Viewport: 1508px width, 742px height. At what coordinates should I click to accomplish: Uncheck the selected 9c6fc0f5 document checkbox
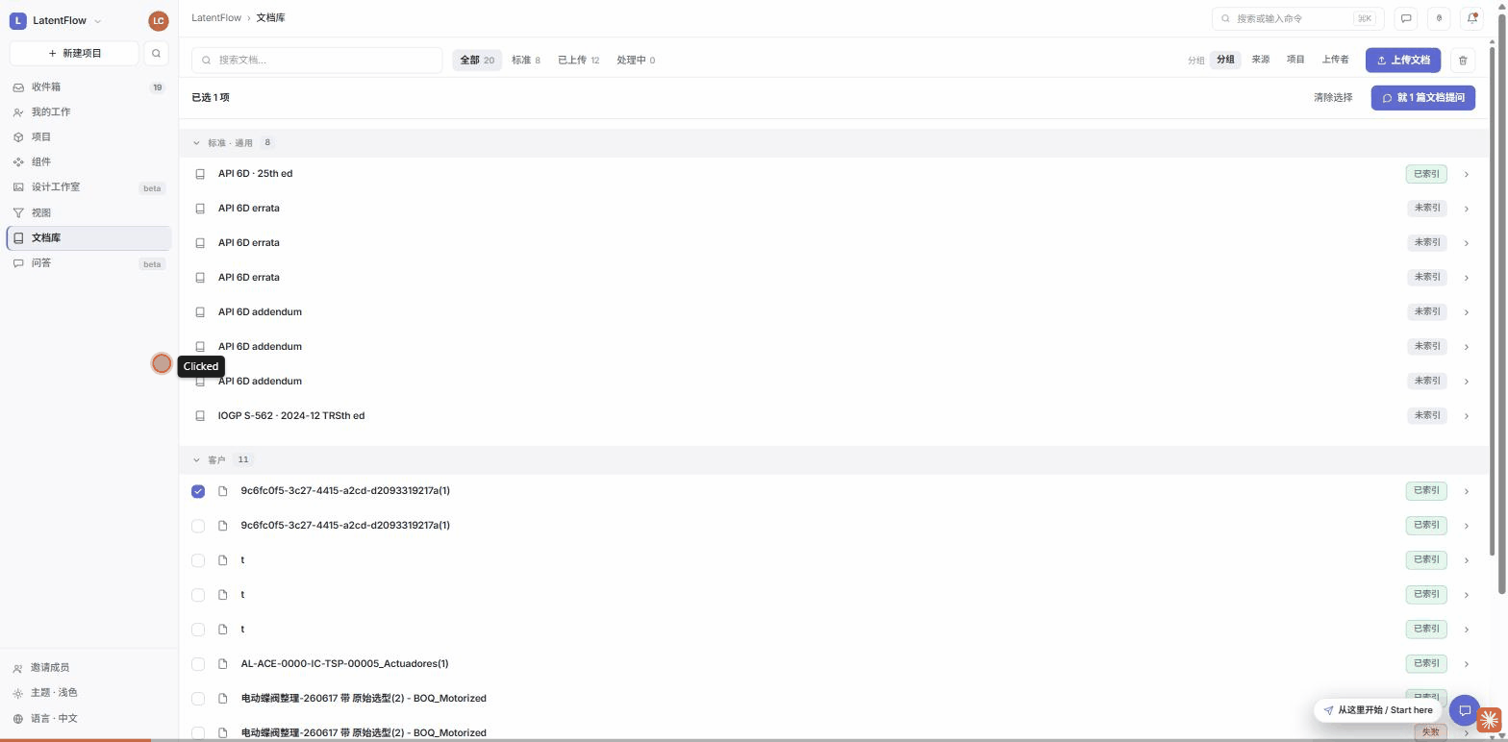[x=198, y=491]
